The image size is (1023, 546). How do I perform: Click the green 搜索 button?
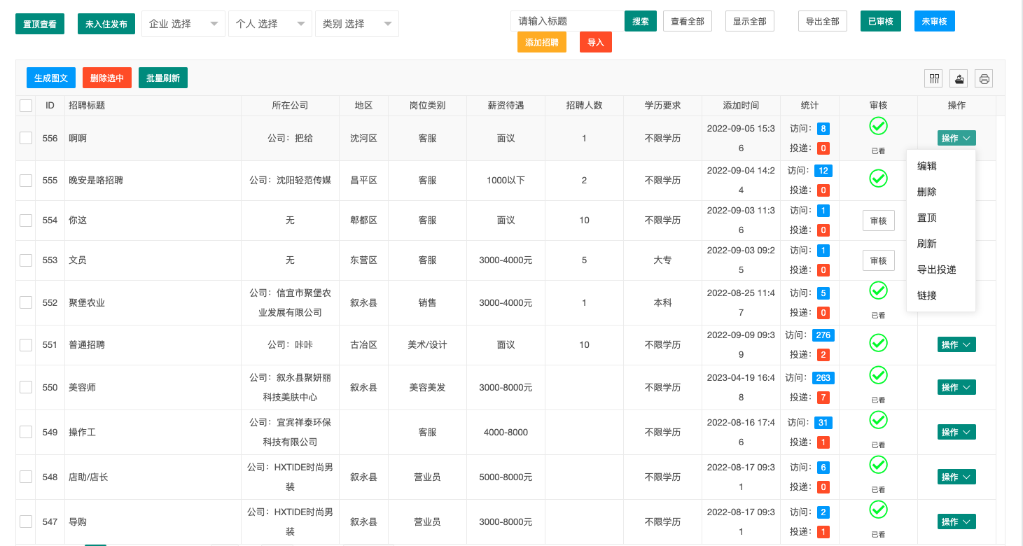(641, 21)
